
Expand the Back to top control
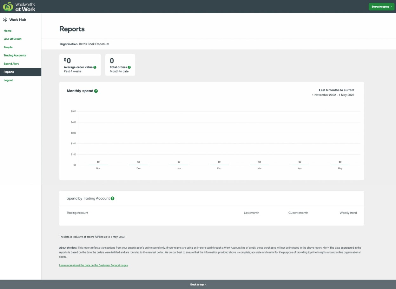point(198,285)
